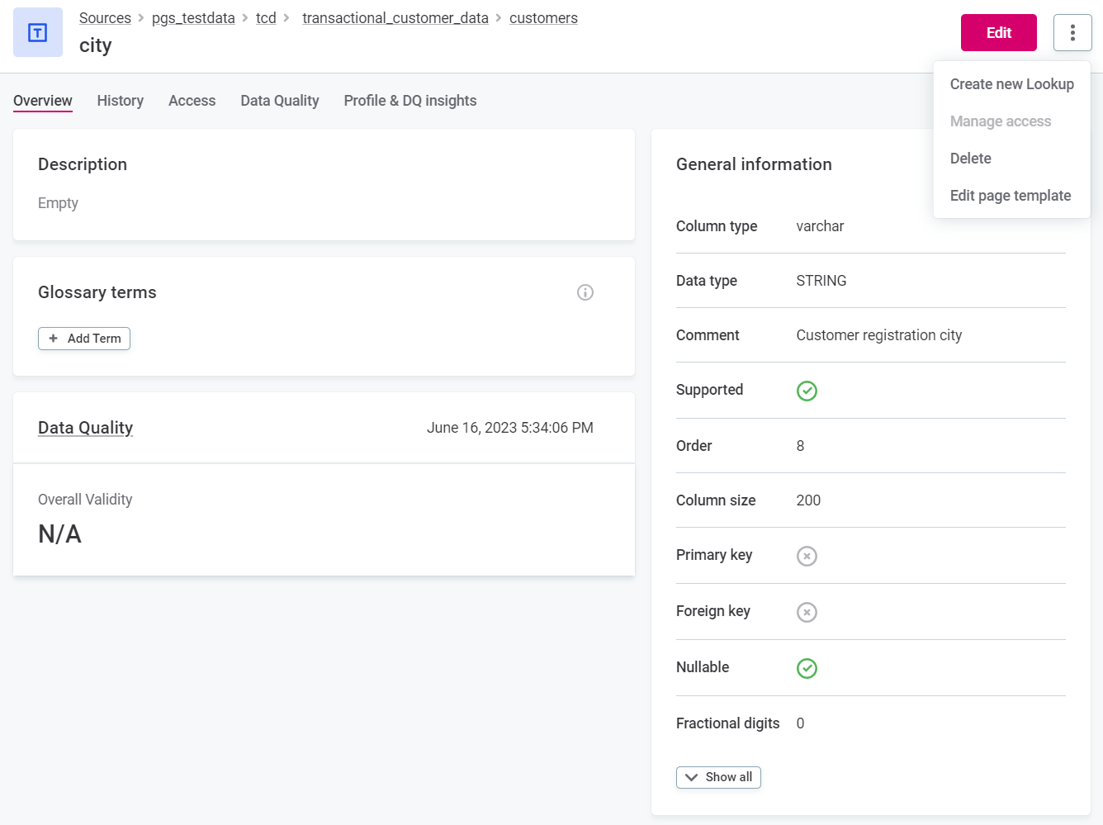1103x825 pixels.
Task: Click the city attribute type icon
Action: (38, 33)
